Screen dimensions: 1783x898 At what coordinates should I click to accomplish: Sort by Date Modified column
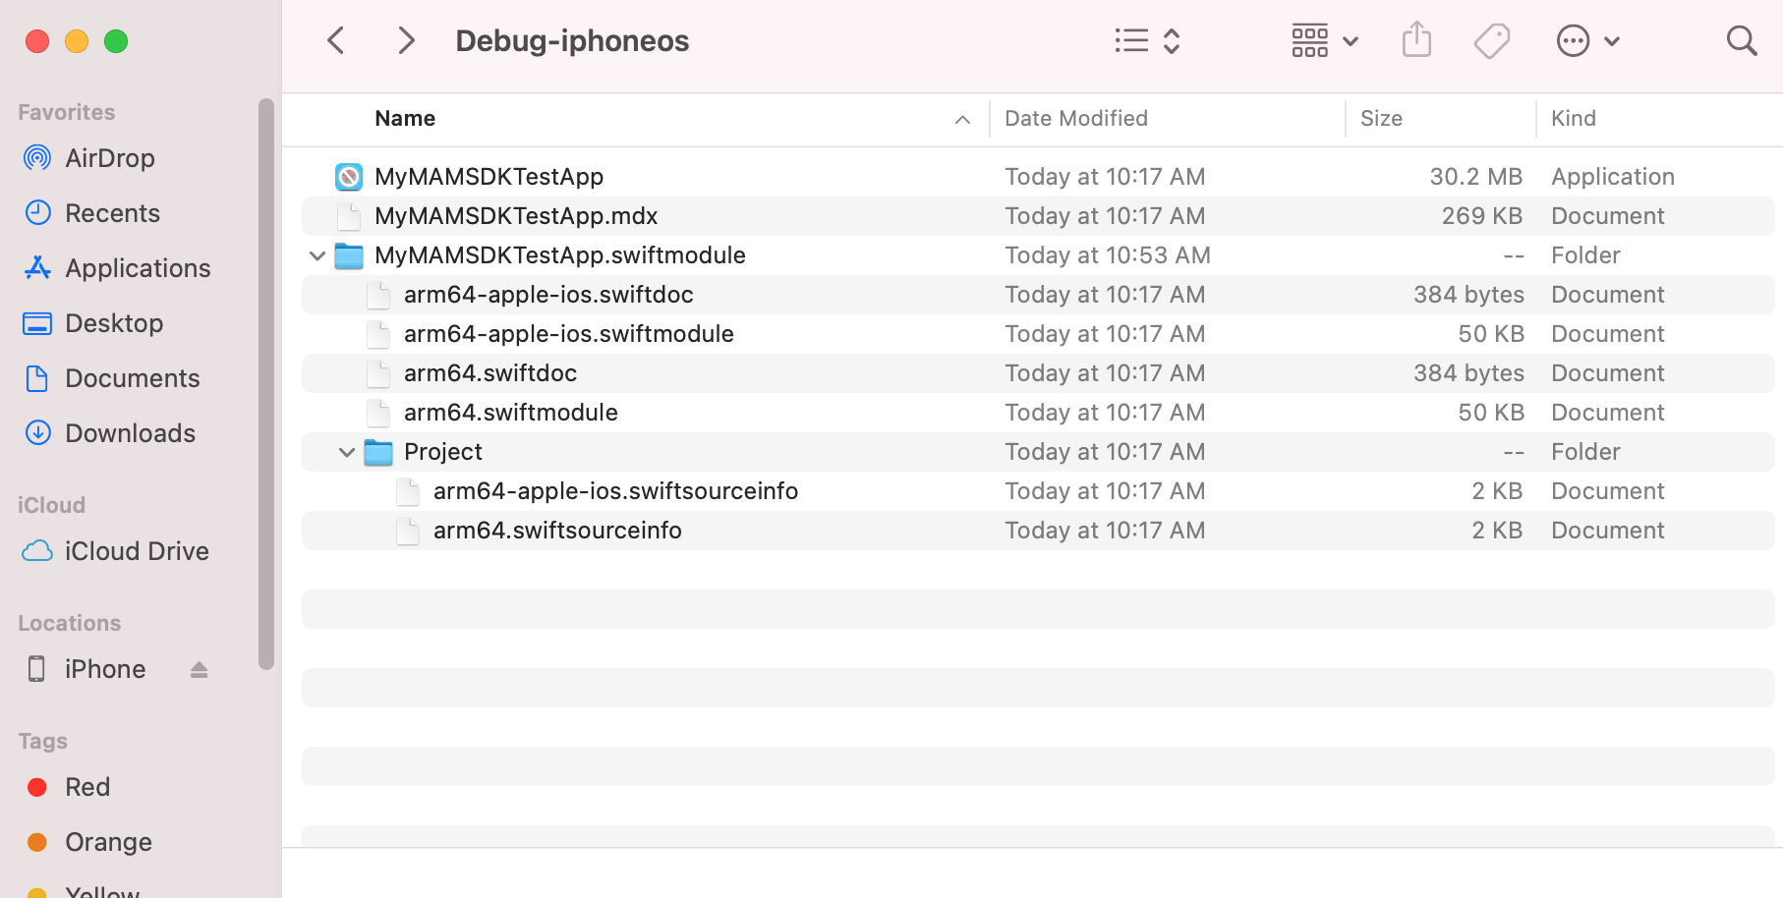point(1075,119)
